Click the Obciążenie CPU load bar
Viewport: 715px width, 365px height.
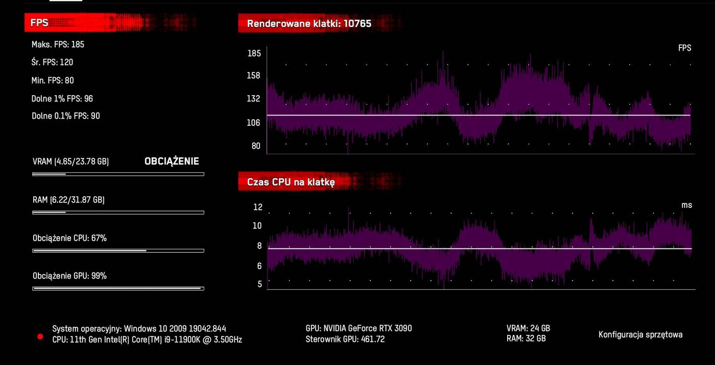coord(118,250)
